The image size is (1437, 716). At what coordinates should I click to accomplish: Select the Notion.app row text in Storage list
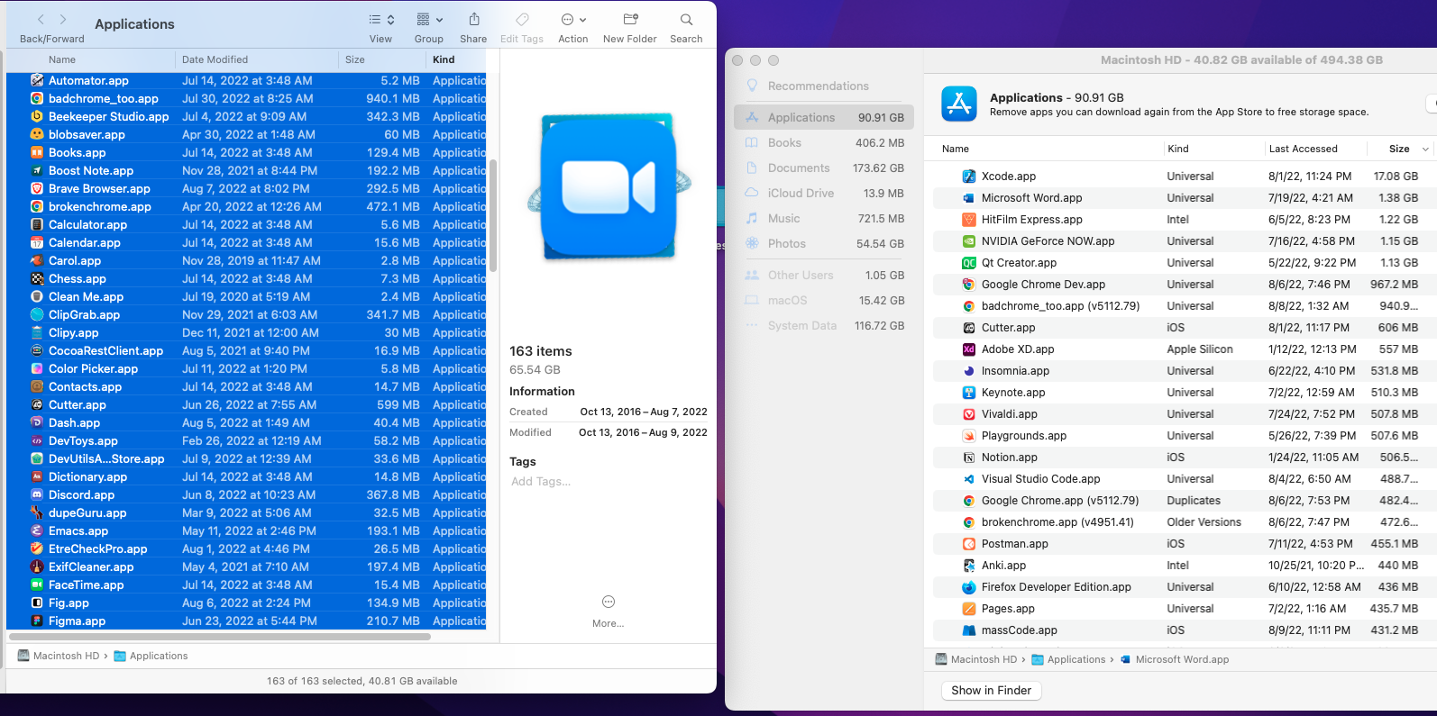1010,458
